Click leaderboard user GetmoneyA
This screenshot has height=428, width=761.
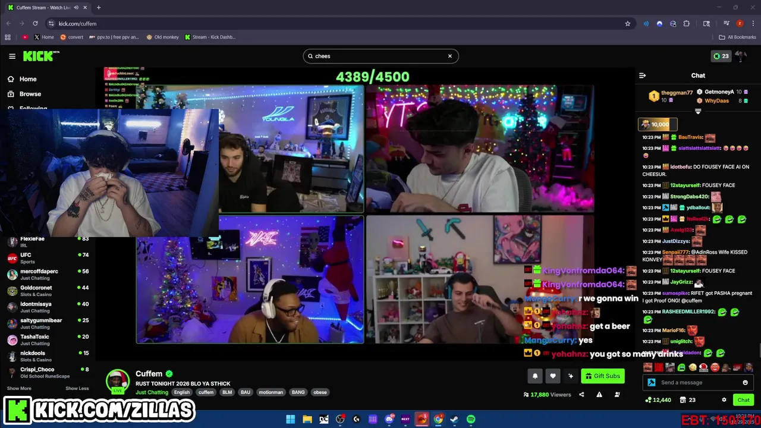point(719,92)
